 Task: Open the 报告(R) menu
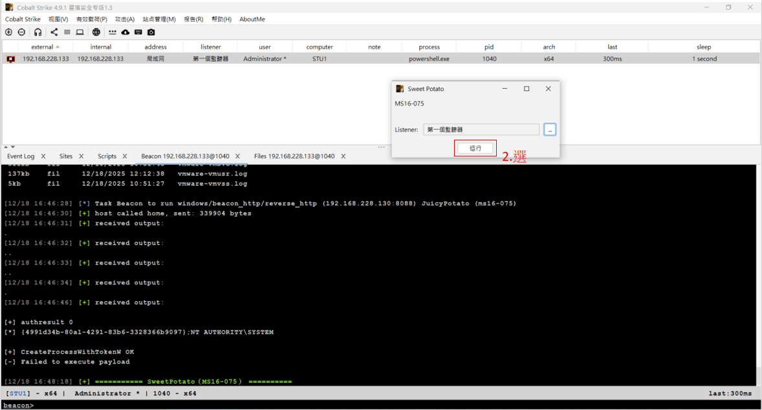(193, 19)
